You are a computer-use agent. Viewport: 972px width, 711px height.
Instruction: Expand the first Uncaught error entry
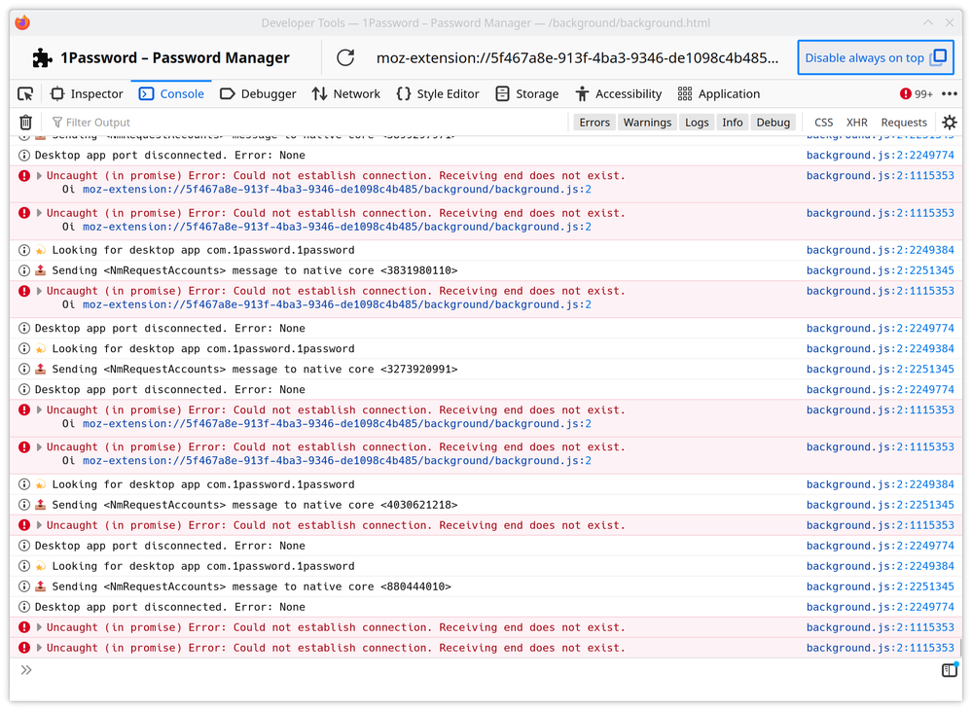tap(40, 176)
